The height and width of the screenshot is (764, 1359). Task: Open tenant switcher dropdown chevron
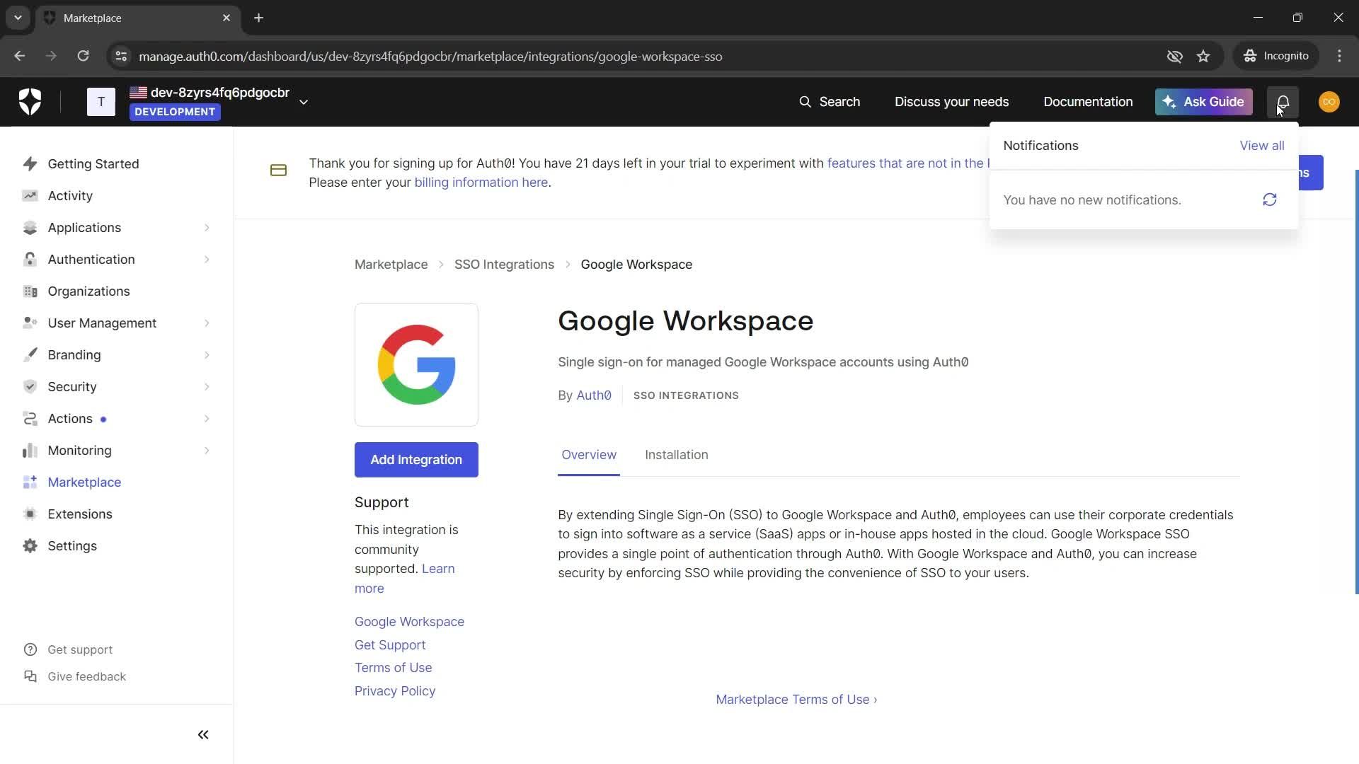304,102
